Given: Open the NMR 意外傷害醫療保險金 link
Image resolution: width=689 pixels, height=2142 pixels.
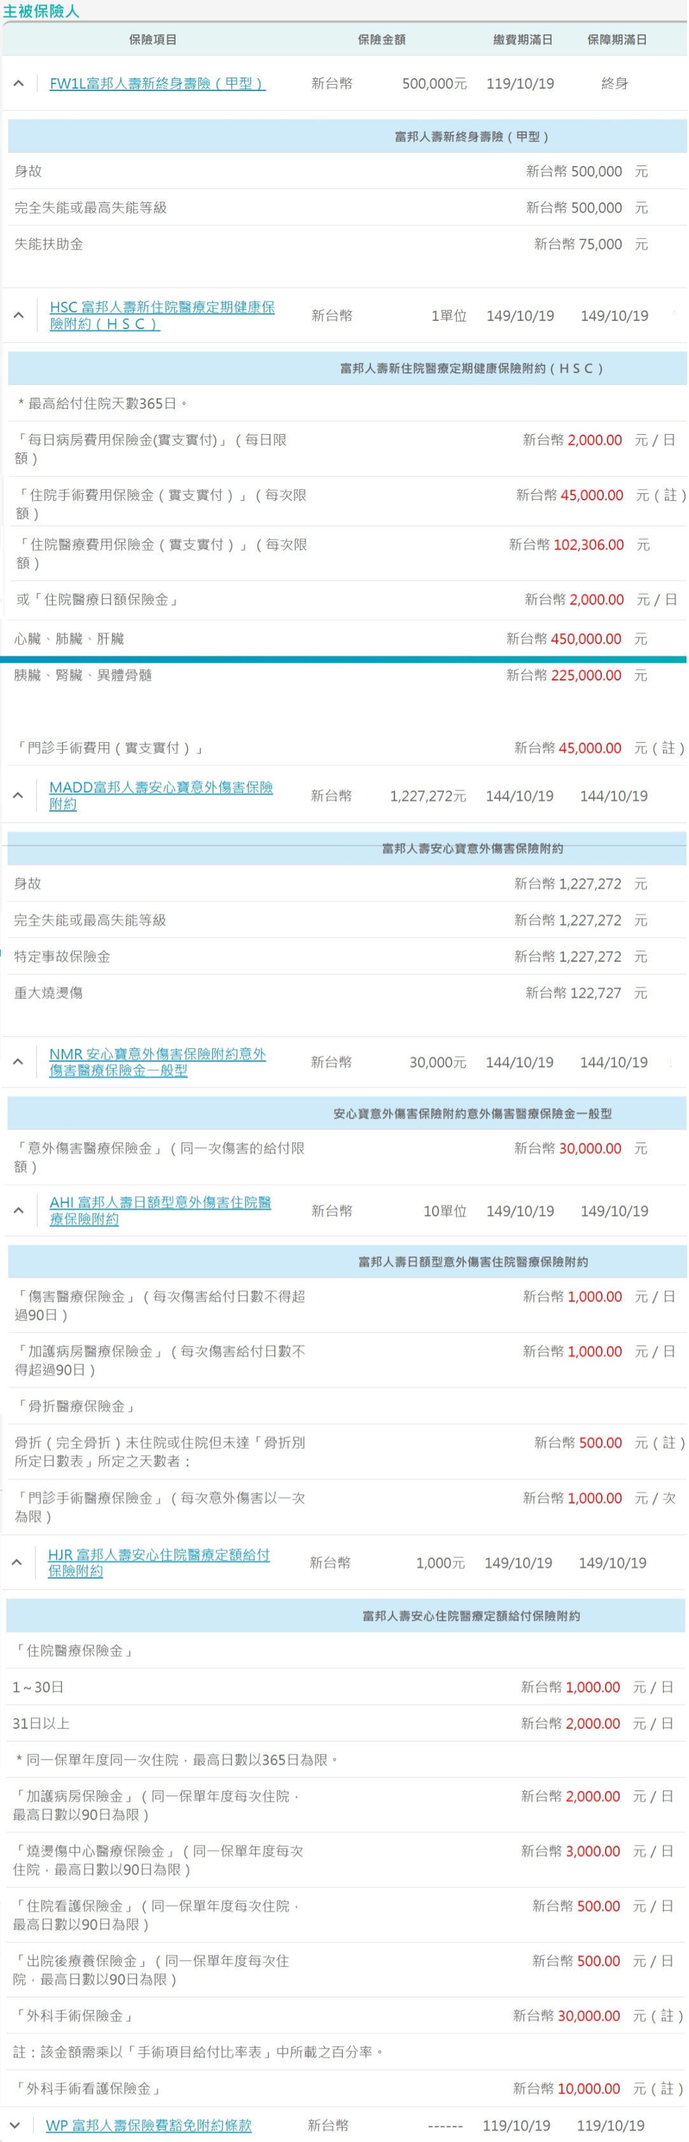Looking at the screenshot, I should coord(157,1062).
